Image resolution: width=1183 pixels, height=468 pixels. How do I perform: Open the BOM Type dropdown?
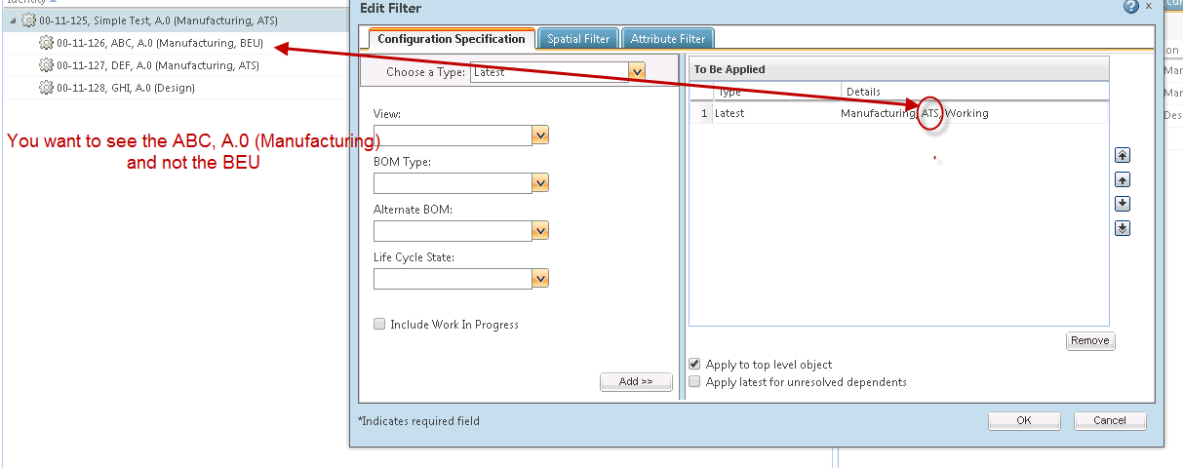point(540,183)
